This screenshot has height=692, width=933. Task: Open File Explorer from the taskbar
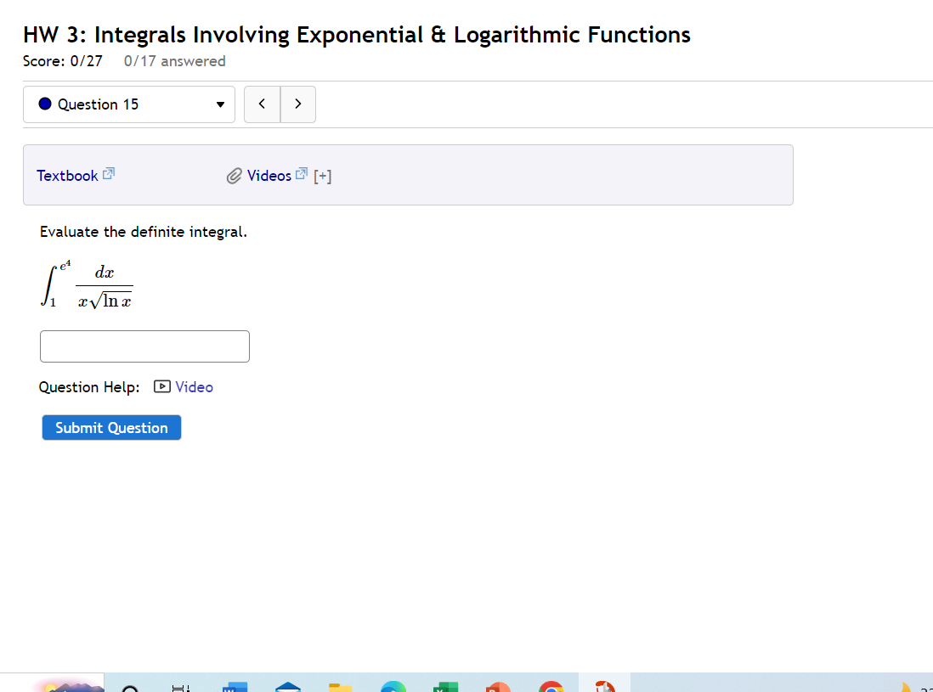coord(340,686)
